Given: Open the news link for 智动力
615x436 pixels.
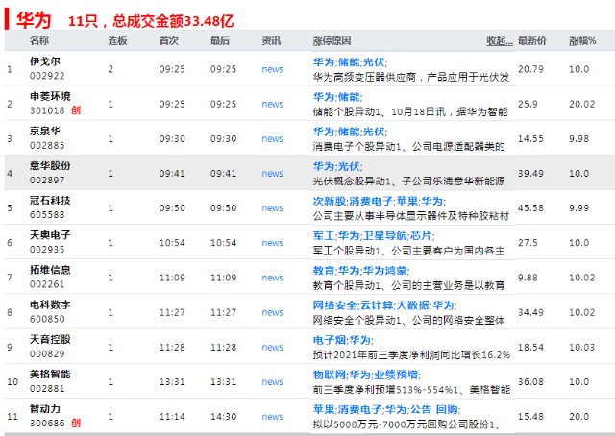Looking at the screenshot, I should click(x=272, y=417).
